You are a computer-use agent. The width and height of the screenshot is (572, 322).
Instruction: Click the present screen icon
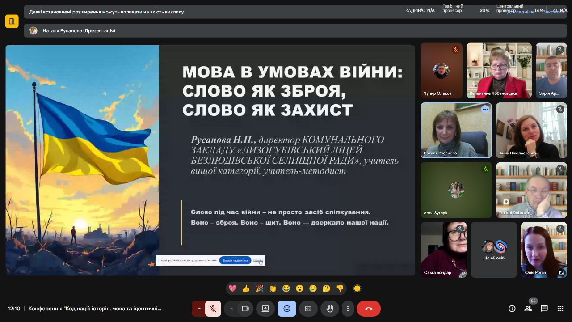(x=265, y=309)
